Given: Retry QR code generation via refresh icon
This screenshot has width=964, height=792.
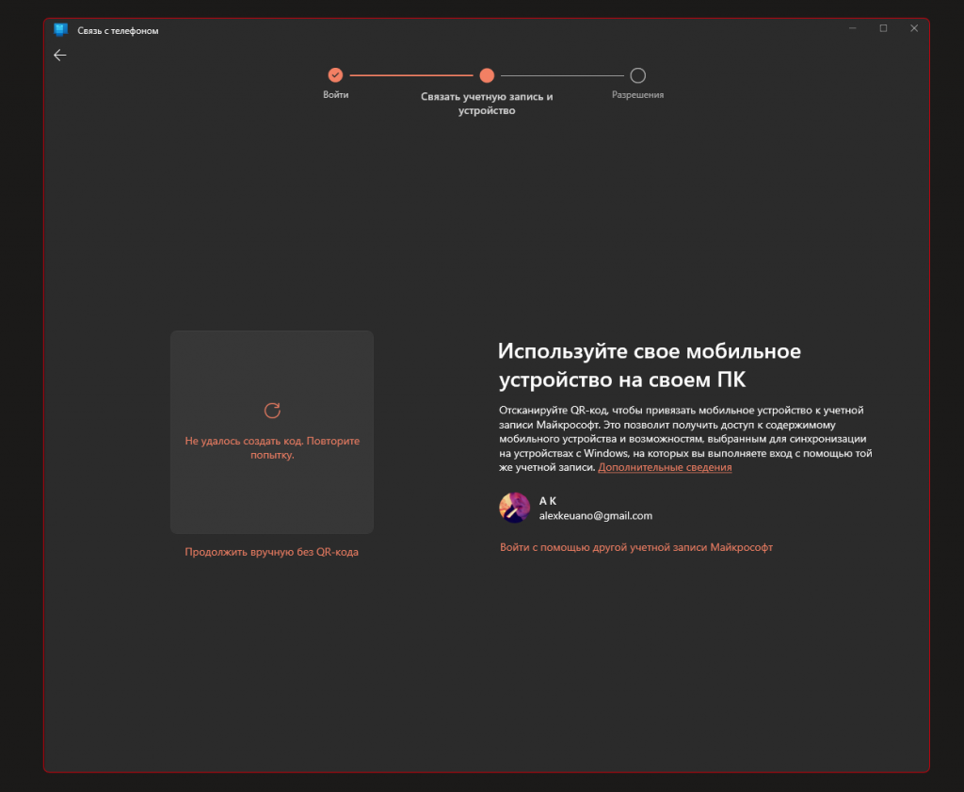Looking at the screenshot, I should pyautogui.click(x=272, y=411).
